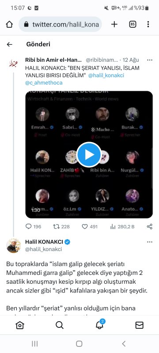The width and height of the screenshot is (159, 353).
Task: Open a new browser tab with plus icon
Action: [114, 24]
